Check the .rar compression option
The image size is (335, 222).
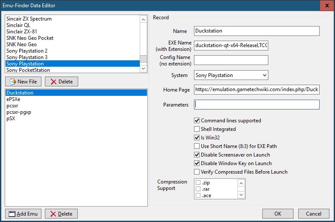pos(198,189)
